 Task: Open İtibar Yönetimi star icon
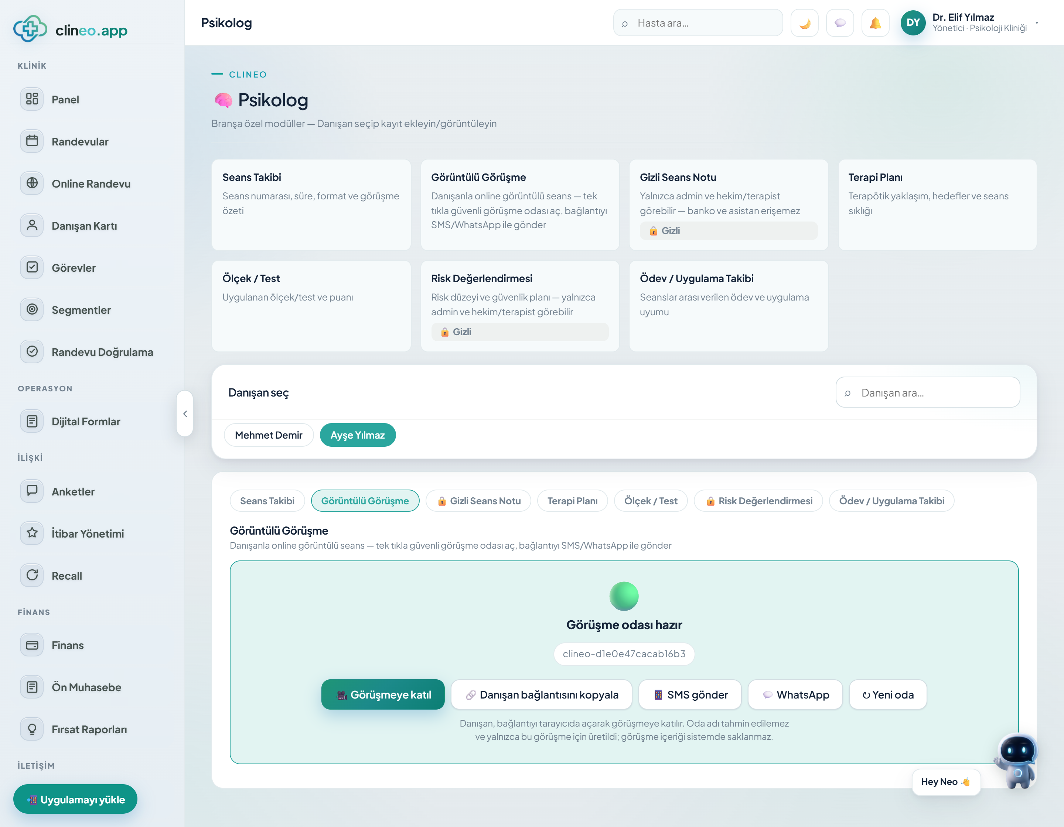pyautogui.click(x=32, y=533)
